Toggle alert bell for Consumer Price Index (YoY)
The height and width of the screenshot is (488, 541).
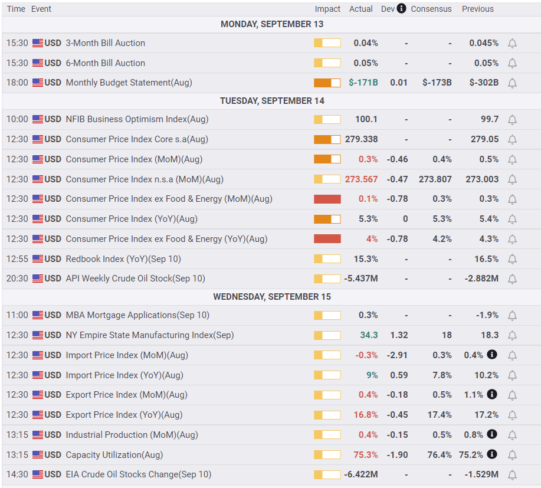click(512, 220)
